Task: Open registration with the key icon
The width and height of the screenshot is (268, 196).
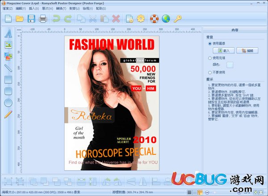Action: [177, 18]
